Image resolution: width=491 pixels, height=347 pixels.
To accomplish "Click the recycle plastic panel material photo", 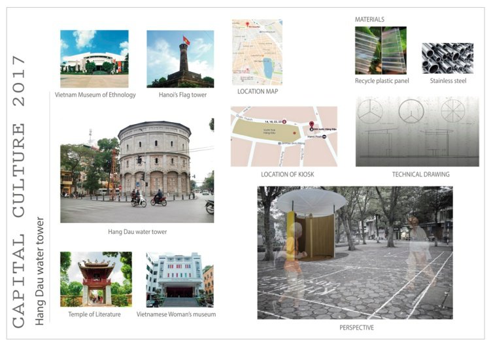I will pyautogui.click(x=381, y=50).
